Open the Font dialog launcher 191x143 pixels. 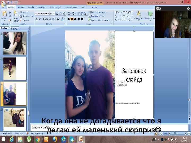tap(65, 24)
